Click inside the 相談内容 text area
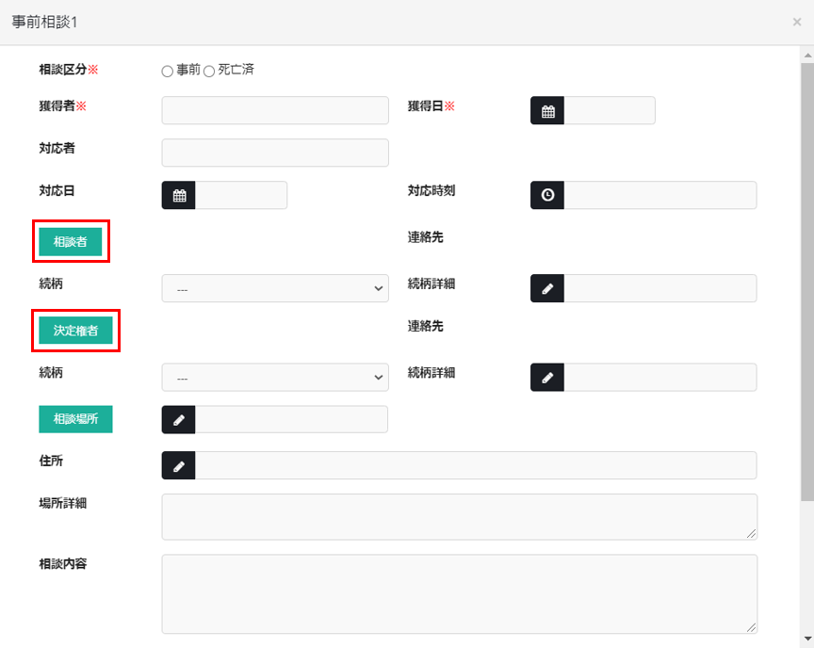 pyautogui.click(x=459, y=593)
